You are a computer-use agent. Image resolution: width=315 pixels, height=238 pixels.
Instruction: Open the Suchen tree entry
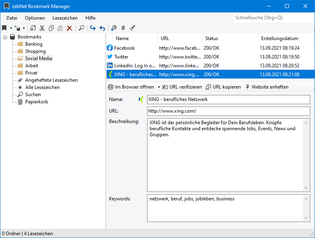(33, 95)
